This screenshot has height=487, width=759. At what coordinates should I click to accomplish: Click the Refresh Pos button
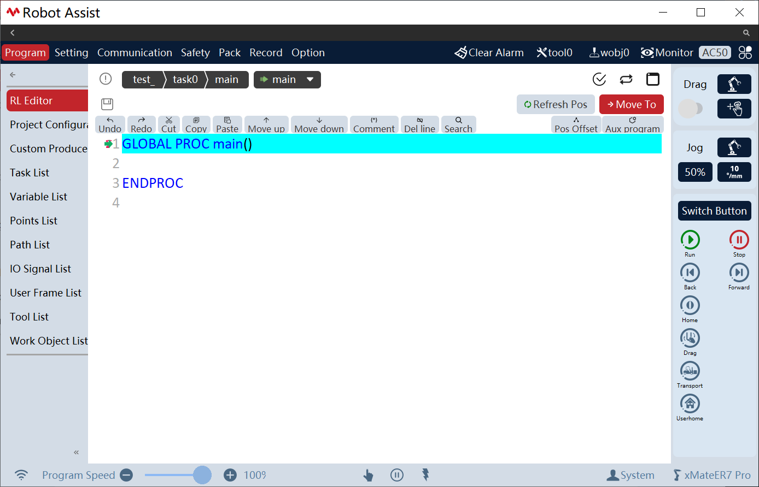pyautogui.click(x=556, y=104)
